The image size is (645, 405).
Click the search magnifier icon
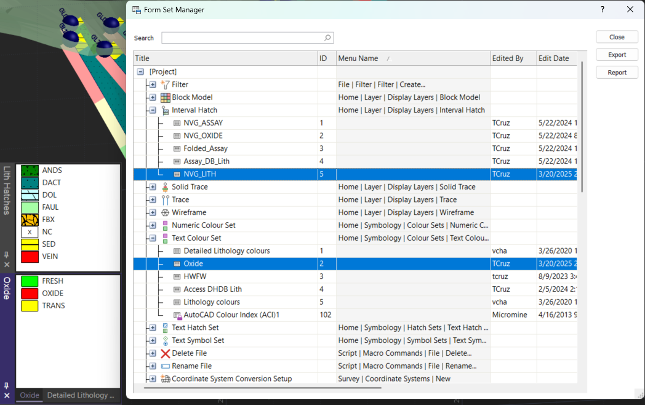coord(327,38)
